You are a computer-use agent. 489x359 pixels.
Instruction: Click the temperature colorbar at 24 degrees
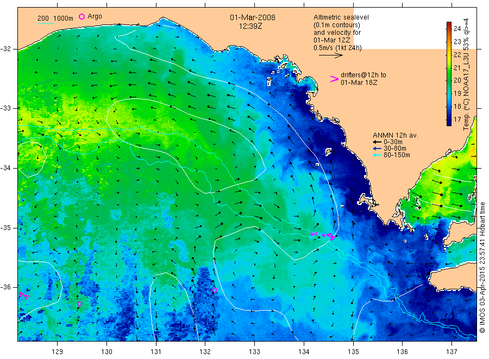449,28
